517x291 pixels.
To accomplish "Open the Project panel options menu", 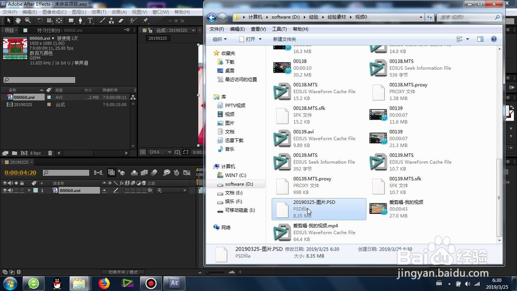I will (127, 30).
